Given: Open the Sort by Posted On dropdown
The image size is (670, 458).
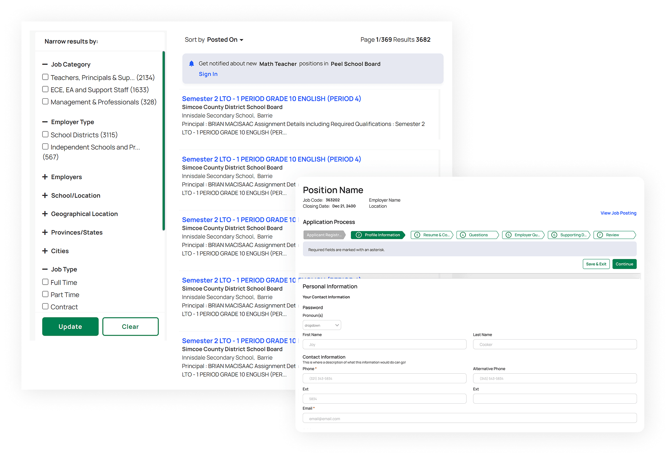Looking at the screenshot, I should [225, 40].
